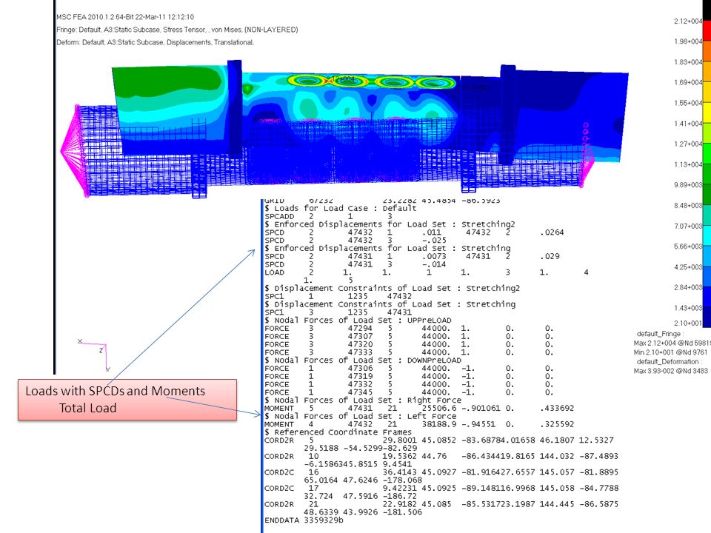711x533 pixels.
Task: Select the FORCE row for node 47294
Action: click(x=409, y=329)
